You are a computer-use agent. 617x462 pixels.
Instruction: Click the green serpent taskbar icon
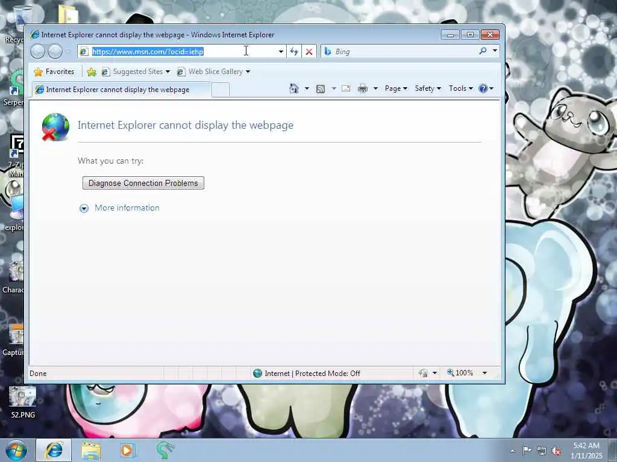[165, 450]
